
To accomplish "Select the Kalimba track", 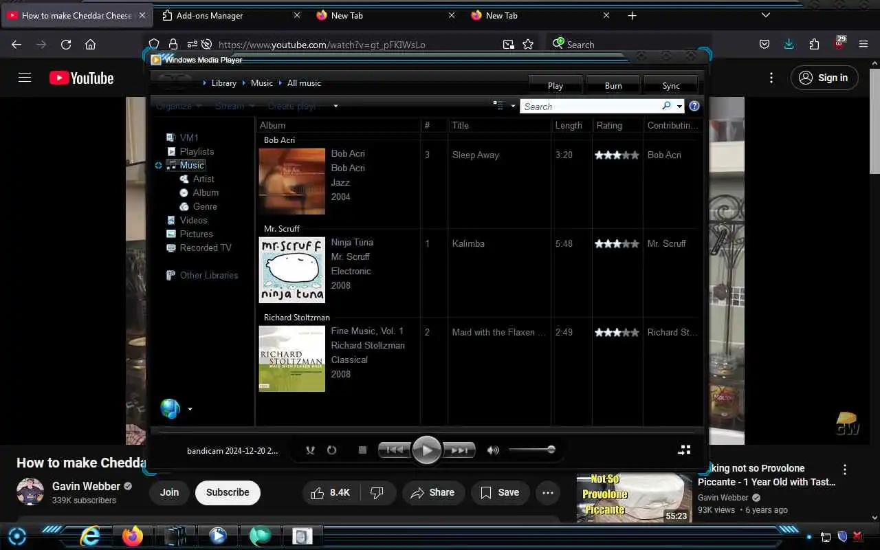I will [468, 243].
